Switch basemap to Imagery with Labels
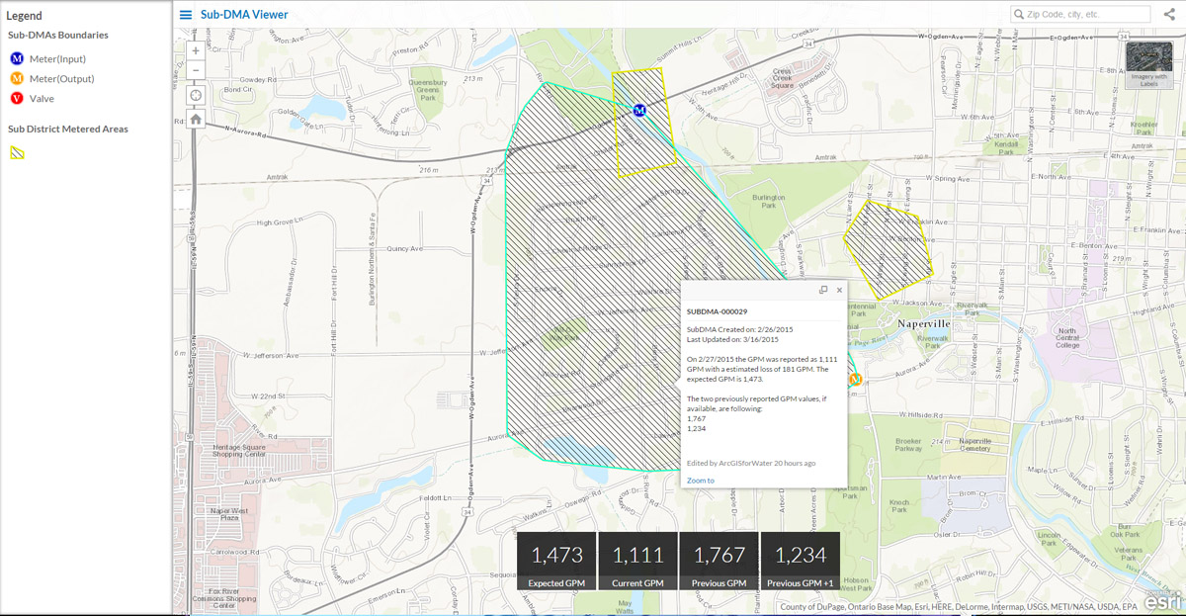The image size is (1186, 616). (1148, 65)
